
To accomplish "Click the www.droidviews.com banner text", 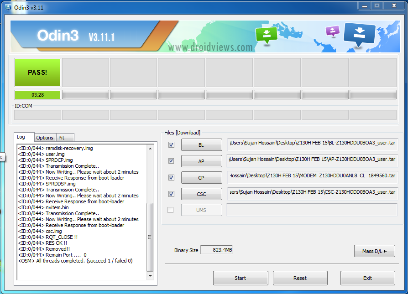I will 210,47.
